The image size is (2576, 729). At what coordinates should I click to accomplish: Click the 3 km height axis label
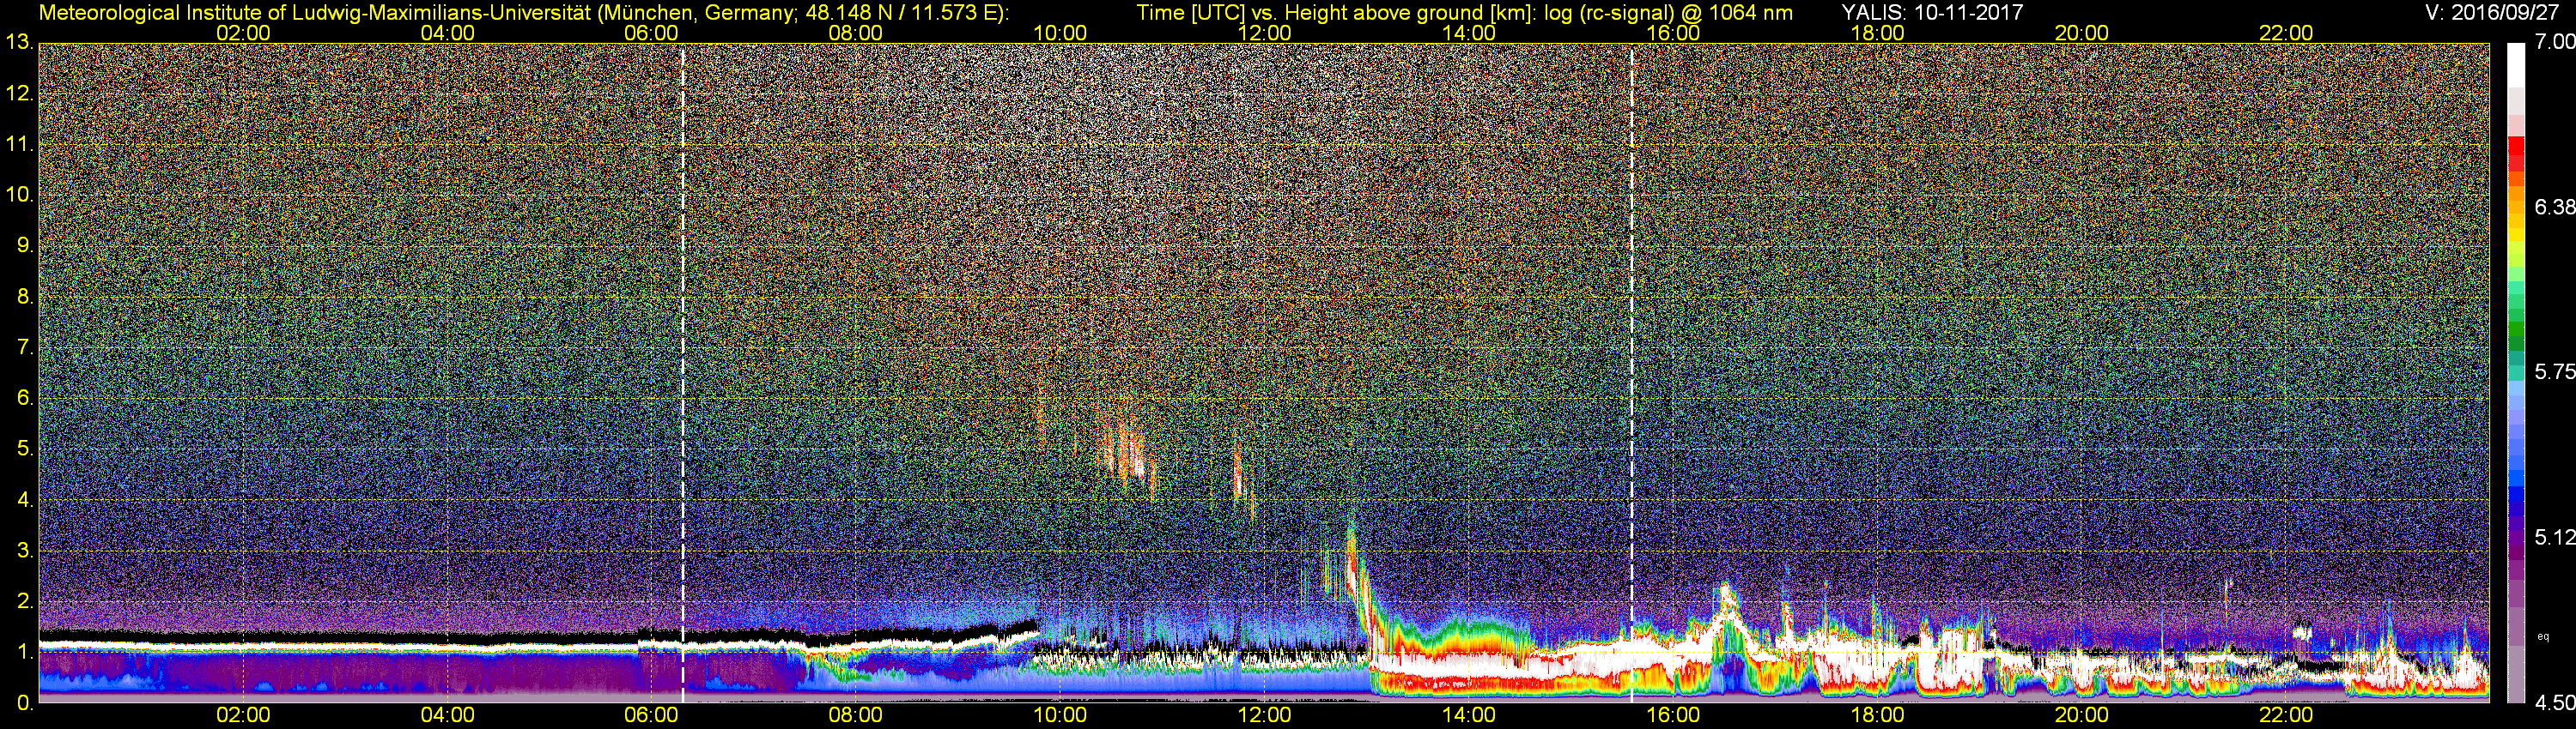click(25, 551)
